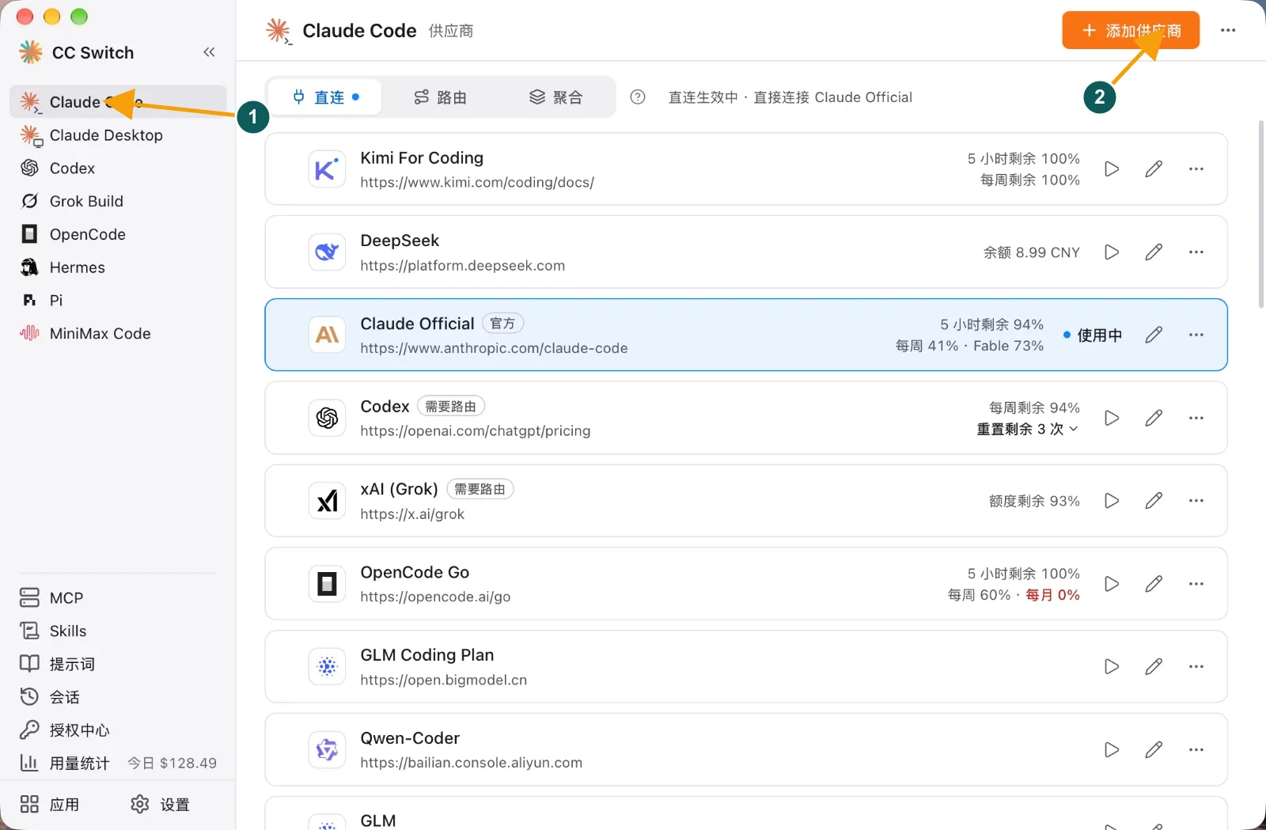The width and height of the screenshot is (1266, 830).
Task: Open the header more options menu
Action: (1228, 30)
